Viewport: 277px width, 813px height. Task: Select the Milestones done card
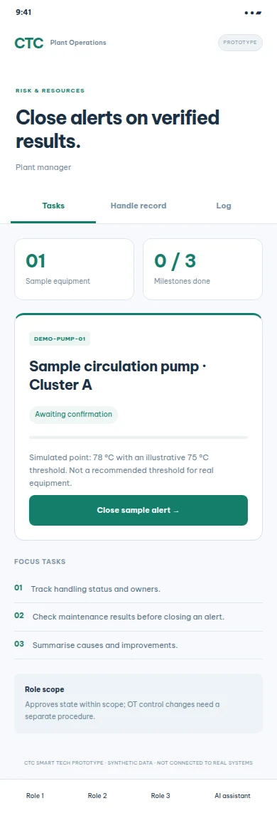tap(202, 269)
